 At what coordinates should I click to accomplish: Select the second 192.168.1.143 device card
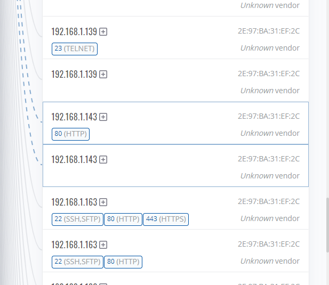click(175, 166)
